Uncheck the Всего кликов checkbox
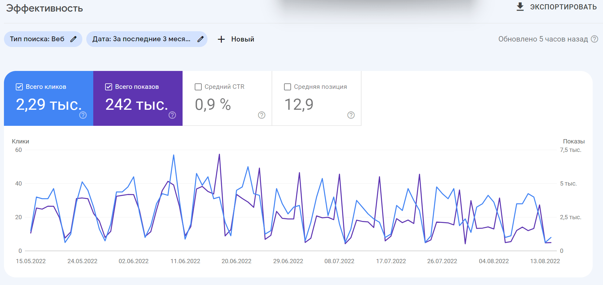This screenshot has width=603, height=285. pos(19,87)
